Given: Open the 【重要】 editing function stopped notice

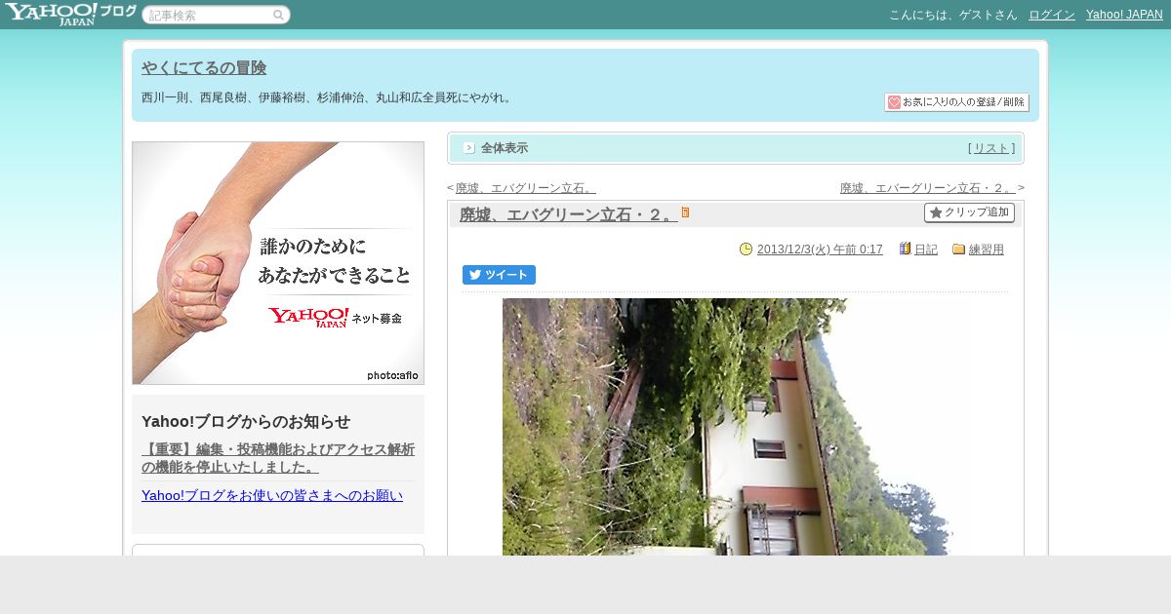Looking at the screenshot, I should click(278, 458).
